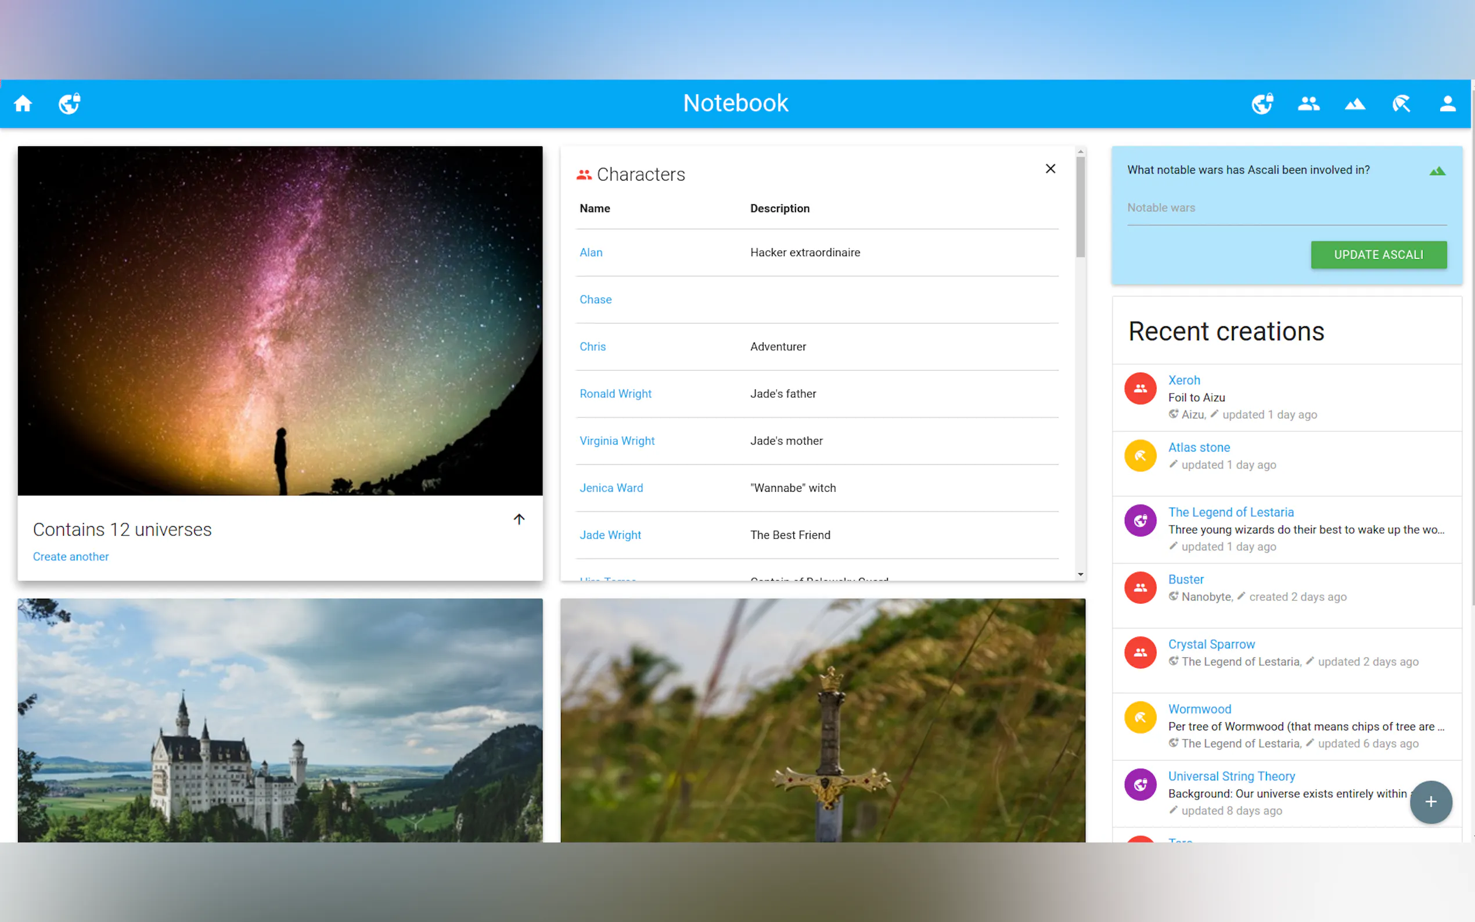
Task: Open the character page for Jade Wright
Action: coord(610,535)
